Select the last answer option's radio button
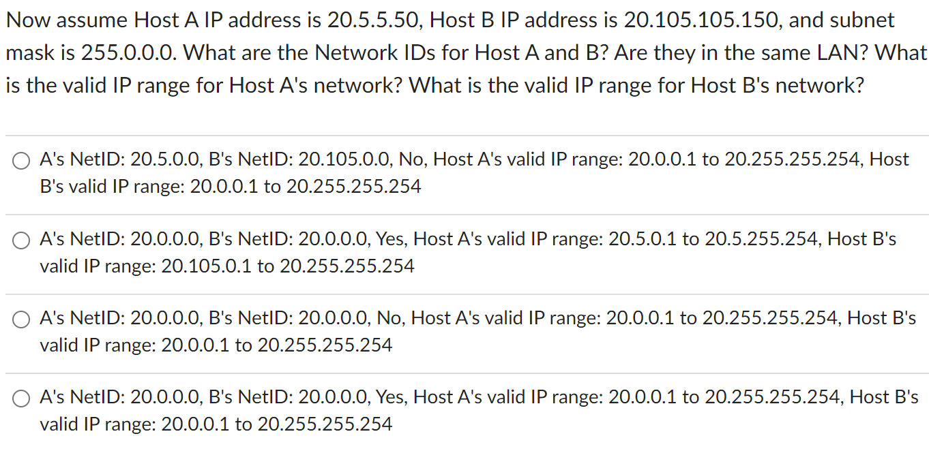The width and height of the screenshot is (929, 451). click(x=20, y=399)
